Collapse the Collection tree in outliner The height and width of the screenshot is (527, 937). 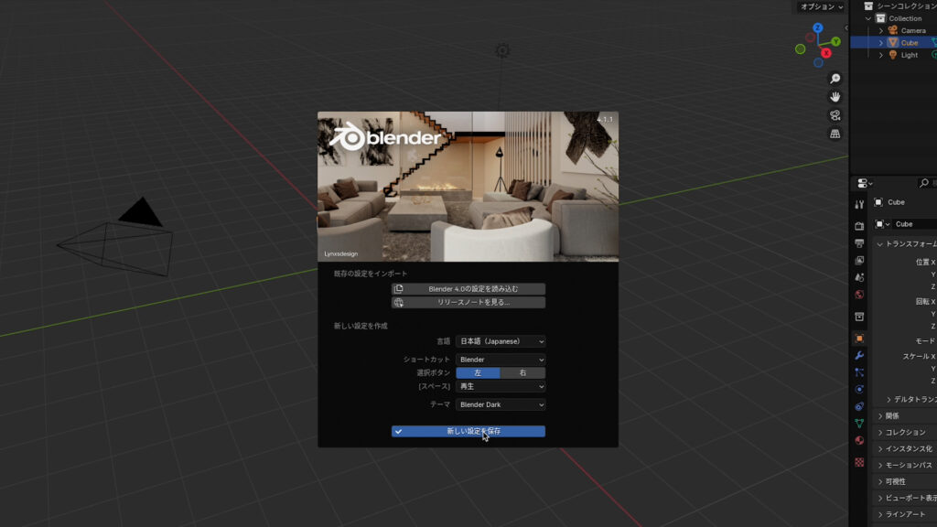tap(868, 18)
